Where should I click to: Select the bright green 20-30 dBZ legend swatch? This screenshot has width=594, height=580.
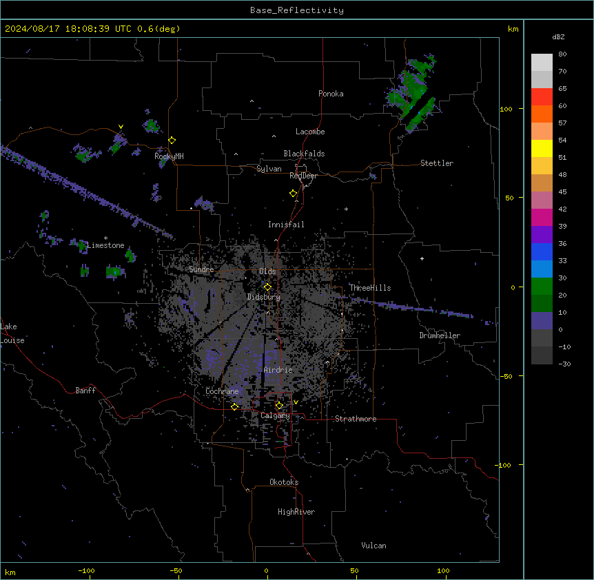pyautogui.click(x=542, y=287)
